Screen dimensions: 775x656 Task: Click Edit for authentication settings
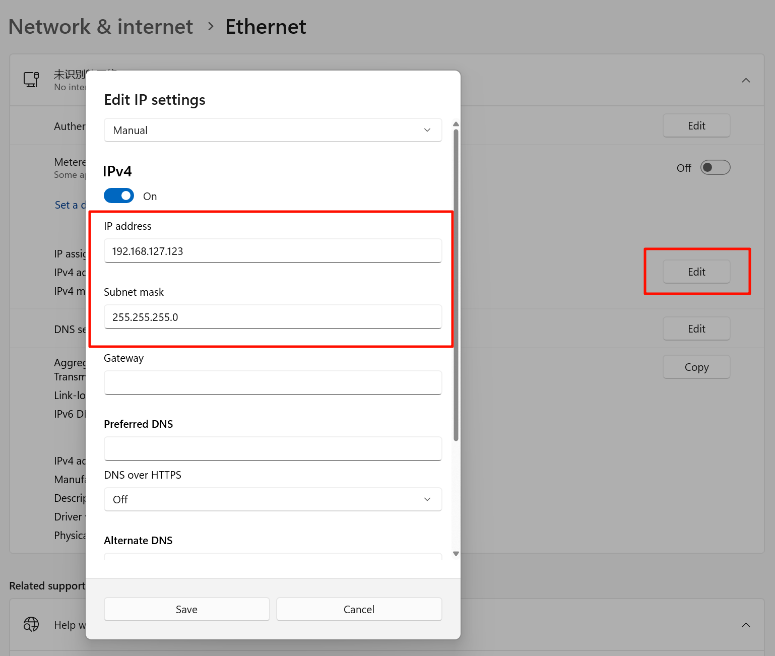696,125
